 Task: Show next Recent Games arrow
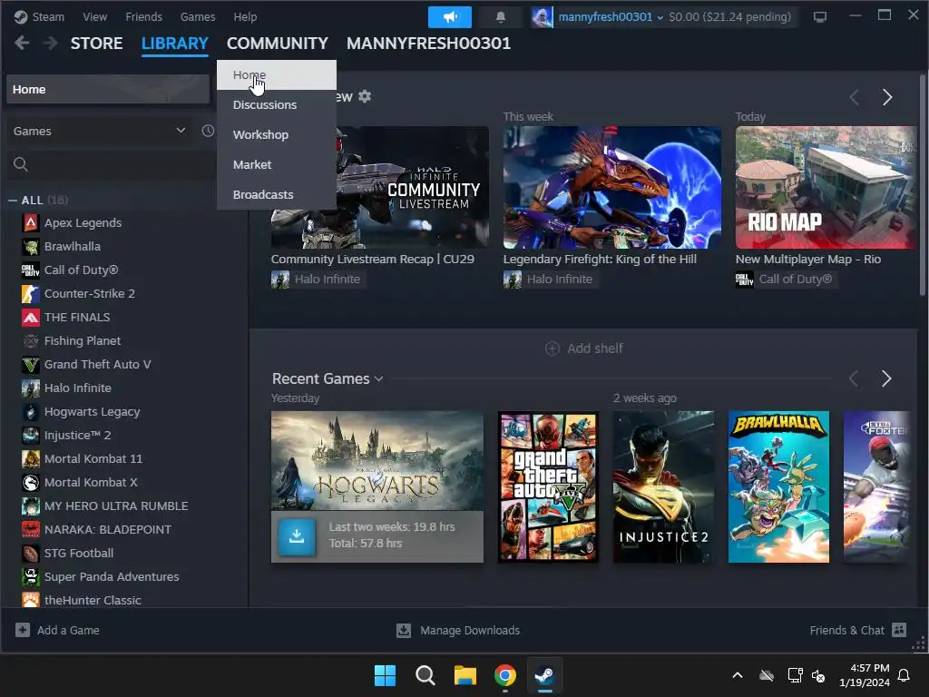(886, 378)
